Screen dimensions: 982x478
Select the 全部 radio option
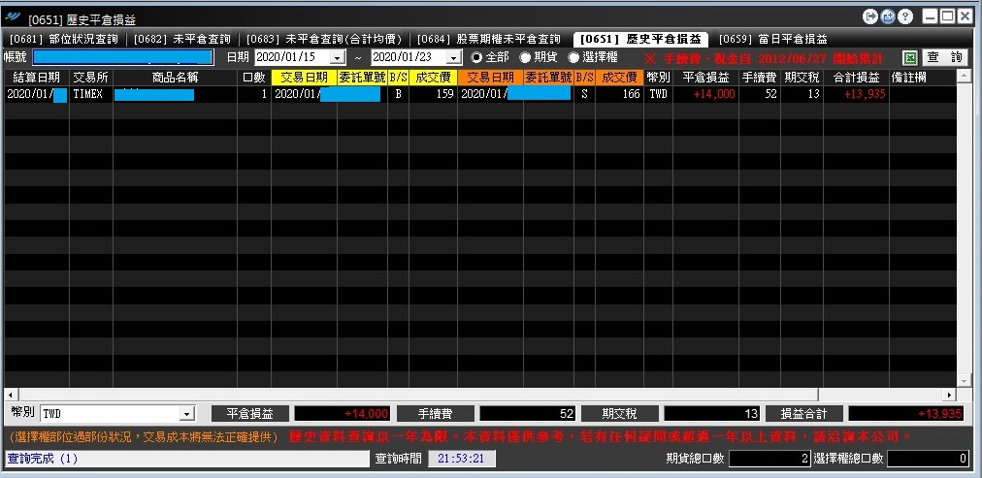pos(476,57)
